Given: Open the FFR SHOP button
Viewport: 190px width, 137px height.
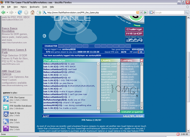Looking at the screenshot, I should point(134,34).
